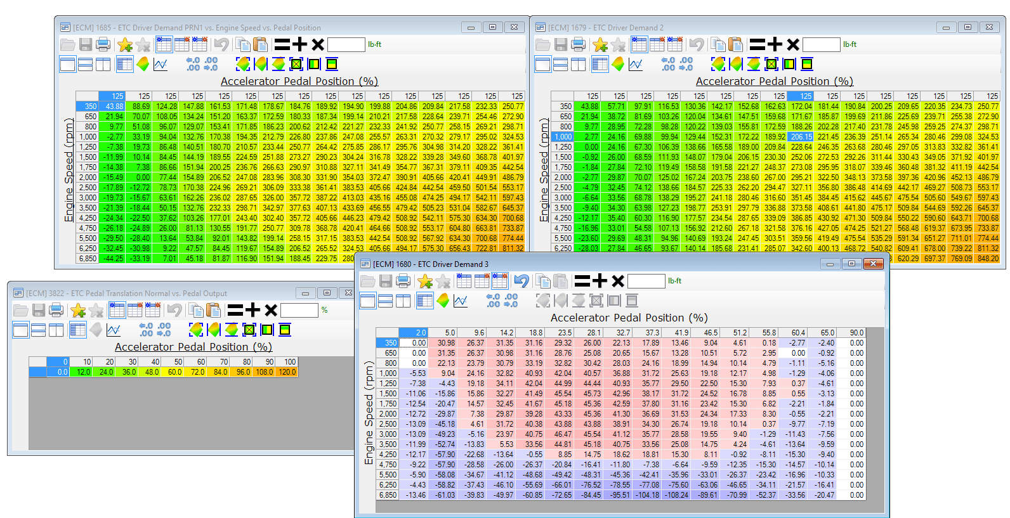
Task: Toggle horizontal split view in ETC Driver Demand 2
Action: coord(561,64)
